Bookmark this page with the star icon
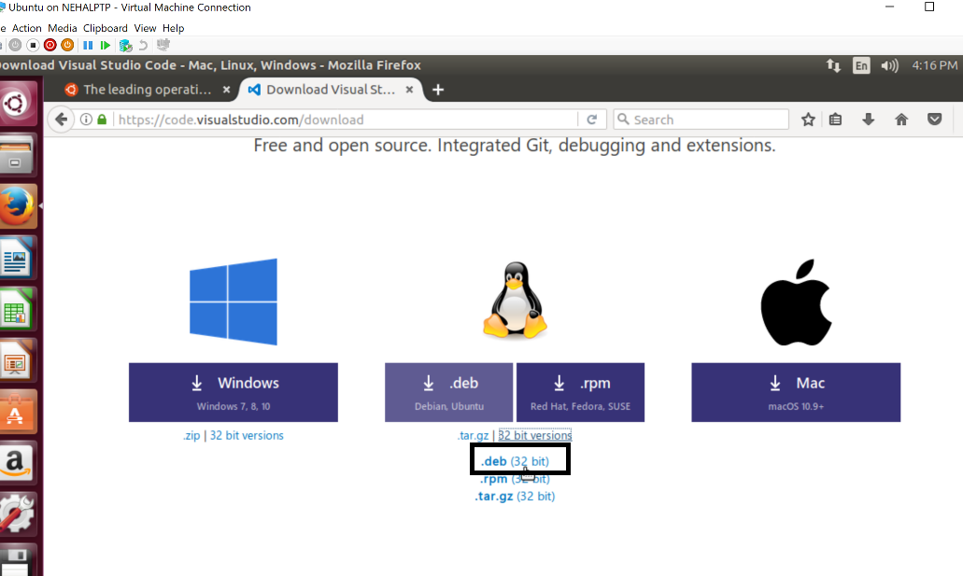Screen dimensions: 963x576 (808, 119)
